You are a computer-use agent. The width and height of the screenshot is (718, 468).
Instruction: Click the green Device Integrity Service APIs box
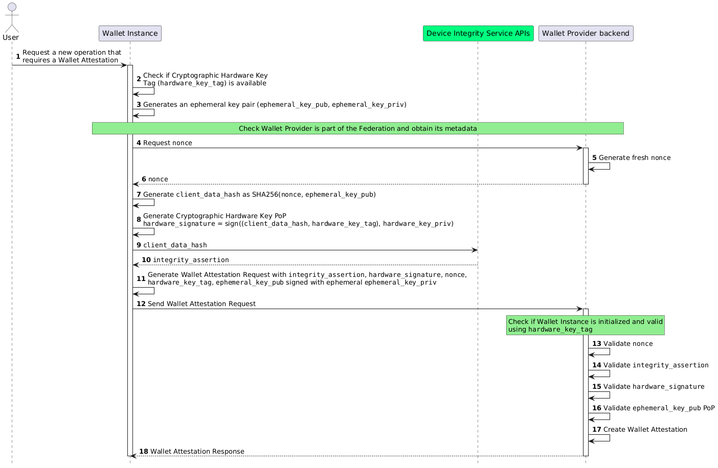pos(478,34)
